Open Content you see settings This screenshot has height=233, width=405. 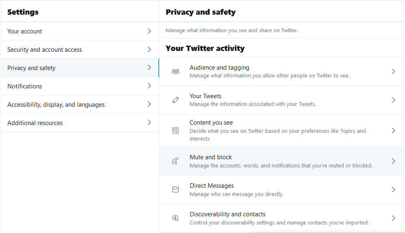[x=282, y=131]
